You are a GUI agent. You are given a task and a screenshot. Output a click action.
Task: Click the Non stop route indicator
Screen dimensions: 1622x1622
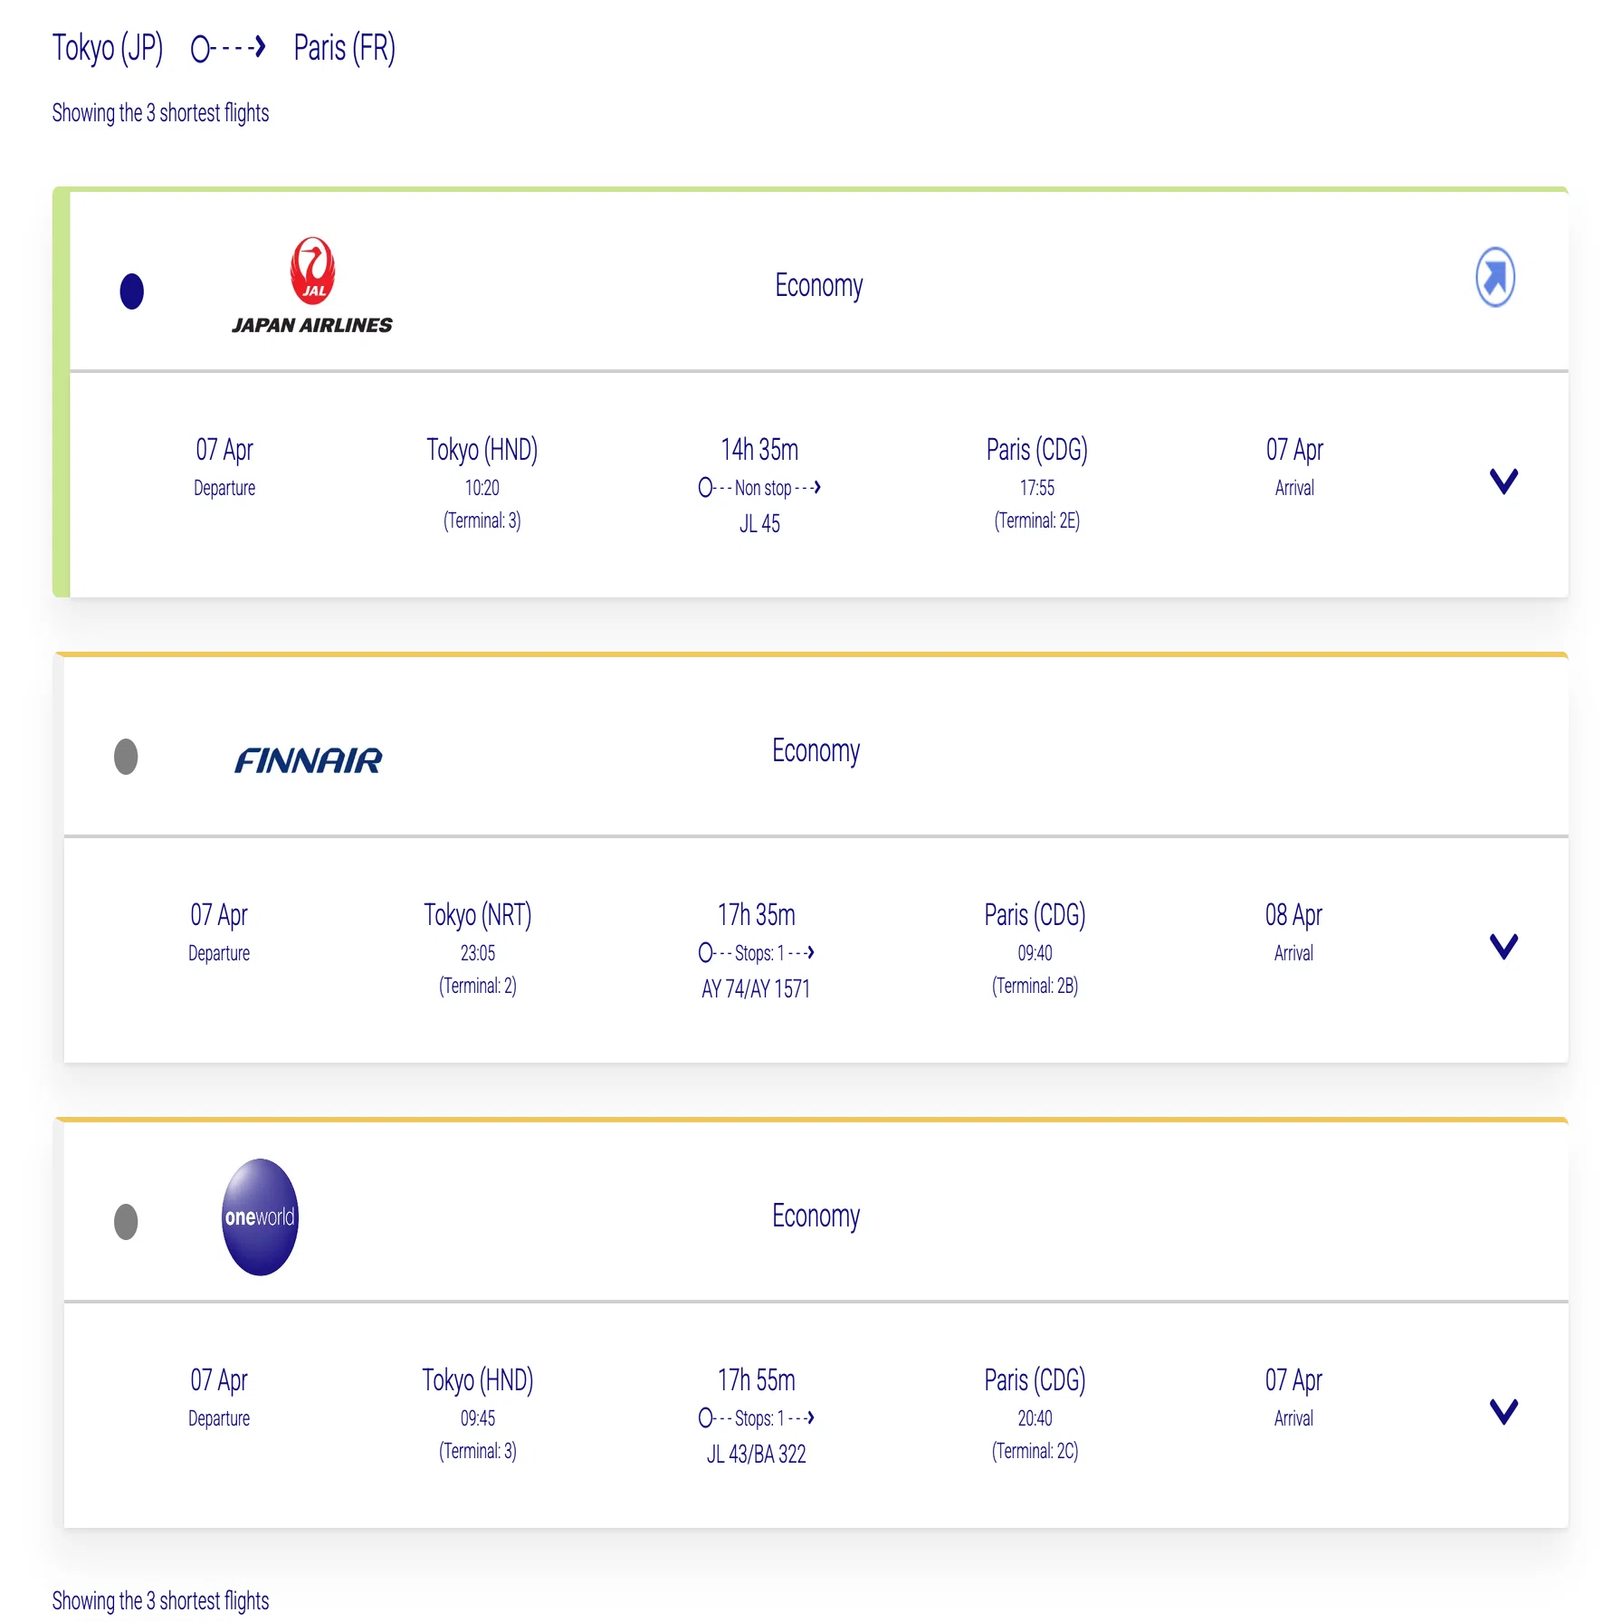coord(759,488)
